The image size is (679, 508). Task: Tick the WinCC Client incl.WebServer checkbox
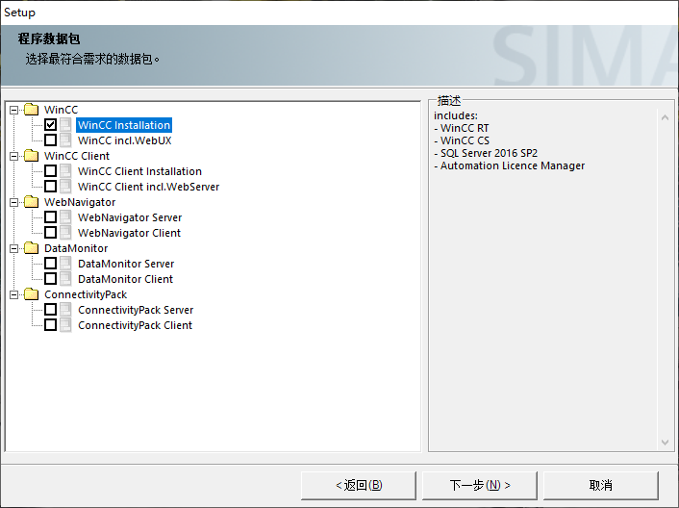pyautogui.click(x=50, y=187)
